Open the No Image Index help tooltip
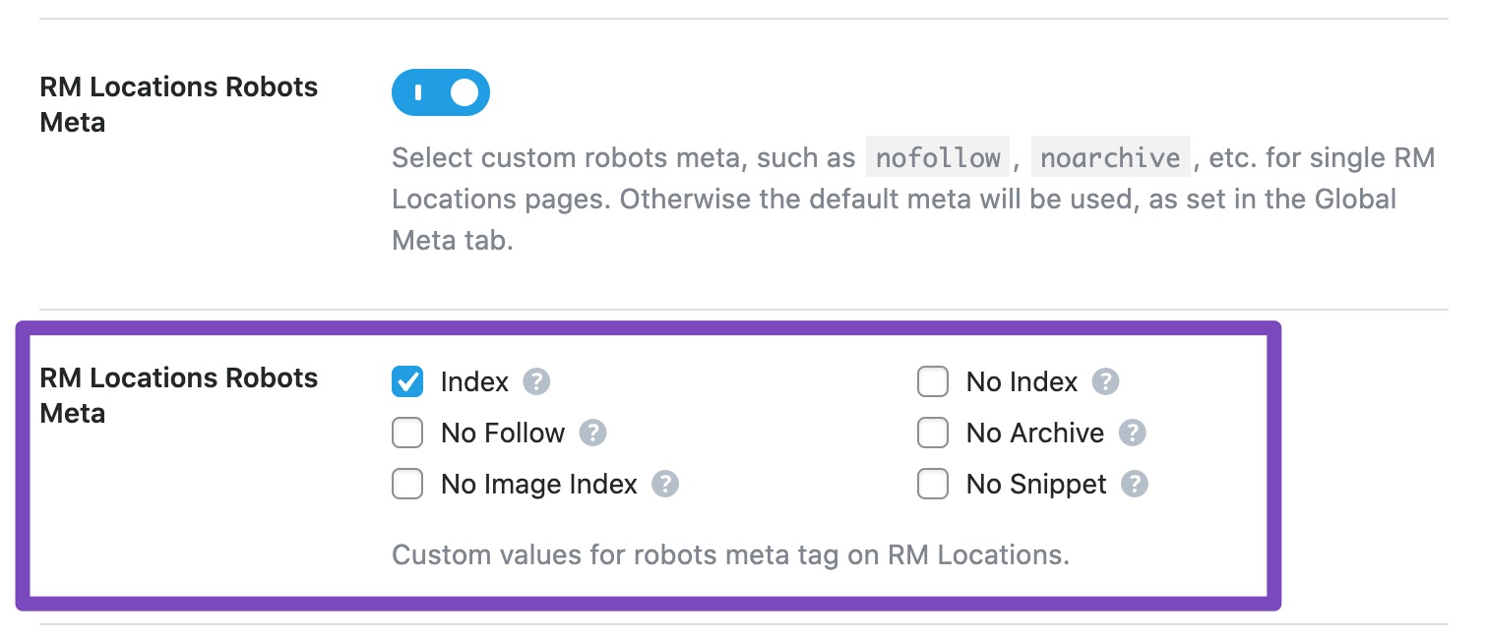The height and width of the screenshot is (637, 1486). coord(665,484)
